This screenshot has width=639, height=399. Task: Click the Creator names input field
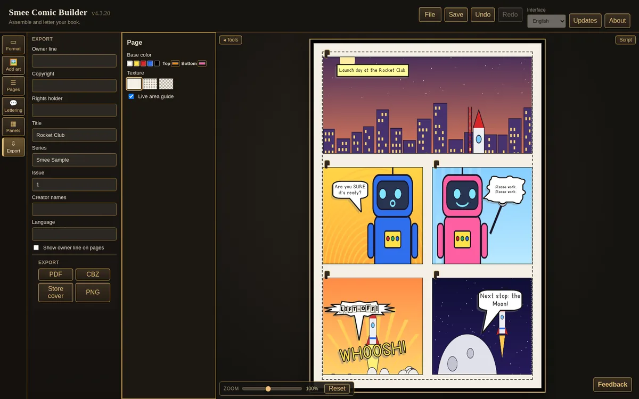click(74, 209)
